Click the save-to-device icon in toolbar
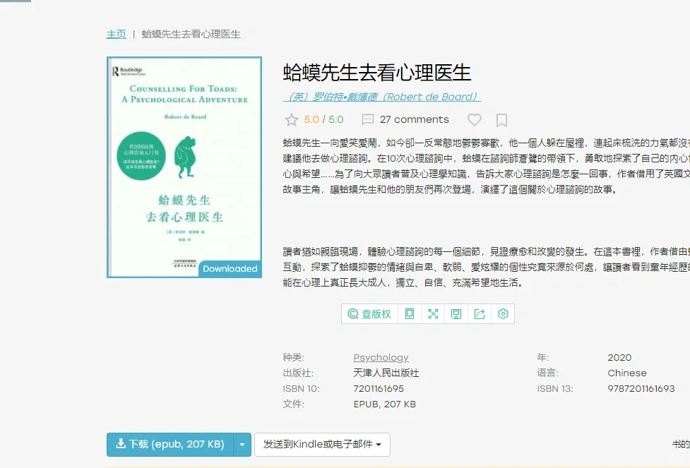This screenshot has width=690, height=468. [x=456, y=314]
